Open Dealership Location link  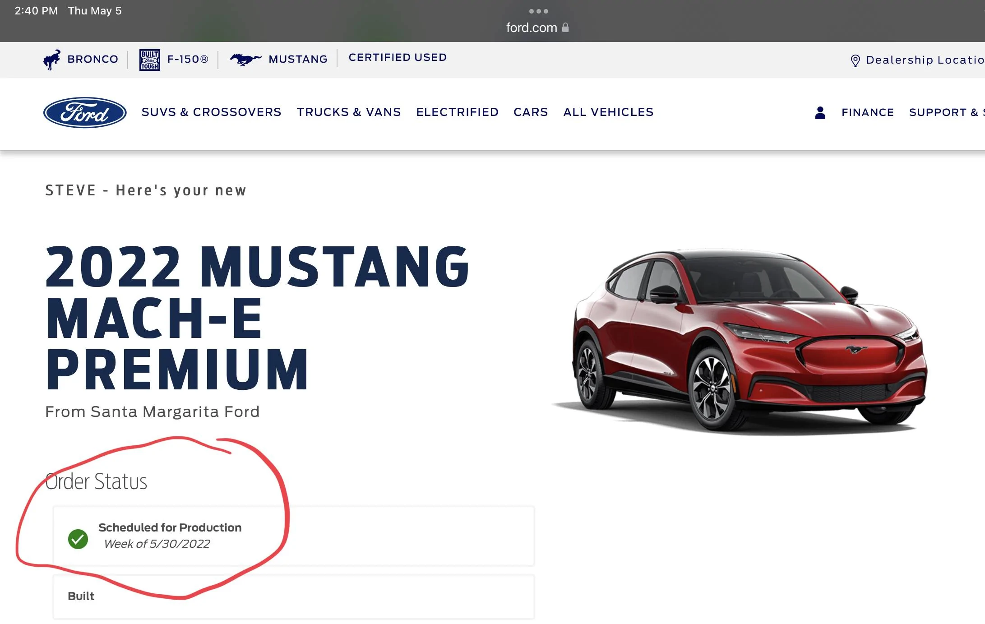pyautogui.click(x=925, y=60)
